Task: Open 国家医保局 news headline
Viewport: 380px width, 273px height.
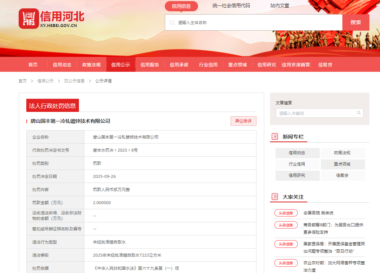Action: pyautogui.click(x=334, y=247)
